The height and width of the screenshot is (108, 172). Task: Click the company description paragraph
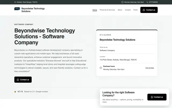(51, 61)
